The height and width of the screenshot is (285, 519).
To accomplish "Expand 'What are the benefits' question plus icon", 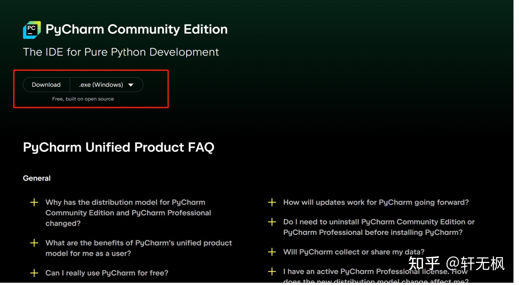I will [34, 243].
